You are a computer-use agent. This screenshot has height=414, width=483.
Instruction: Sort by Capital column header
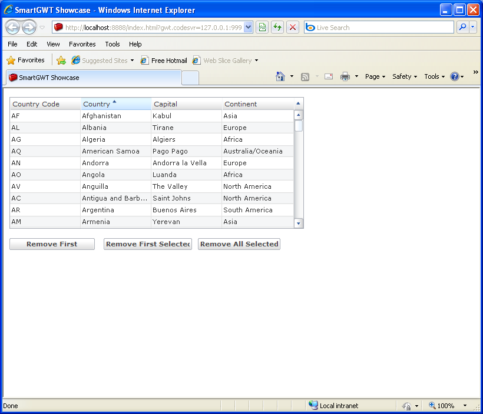click(x=187, y=104)
